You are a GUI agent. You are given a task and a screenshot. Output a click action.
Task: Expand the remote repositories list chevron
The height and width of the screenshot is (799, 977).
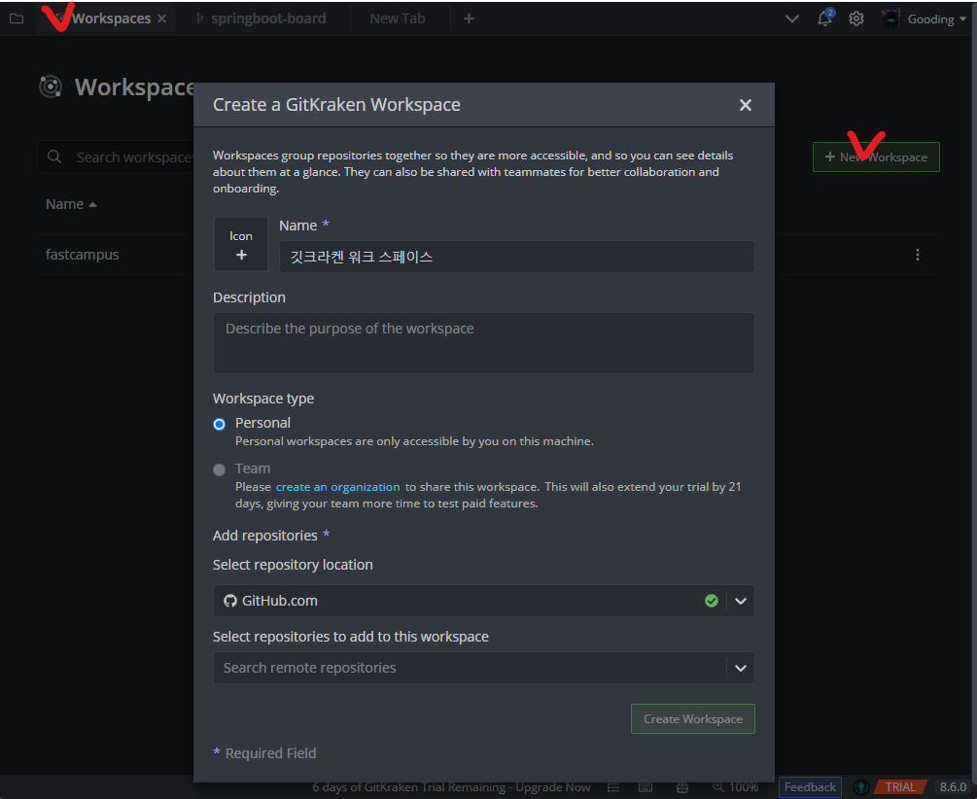(x=740, y=668)
